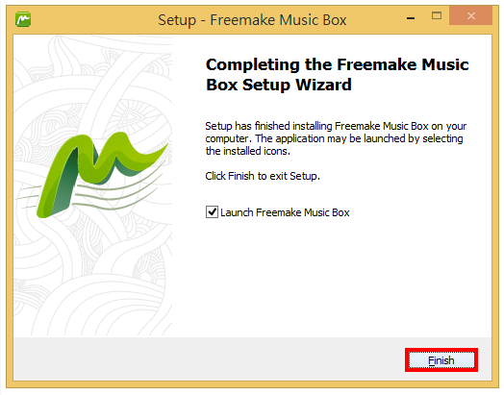Uncheck the Launch Freemake Music Box checkbox
The image size is (504, 395).
[x=212, y=212]
